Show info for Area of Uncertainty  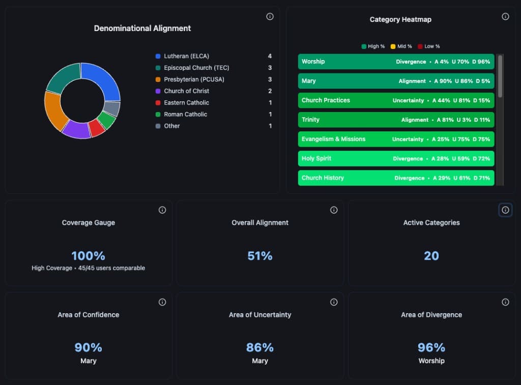pos(334,302)
